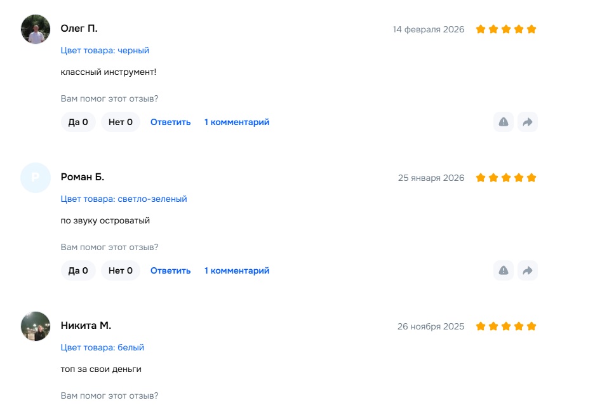Click "Цвет товара: светло-зеленый" label
This screenshot has width=595, height=405.
point(124,199)
